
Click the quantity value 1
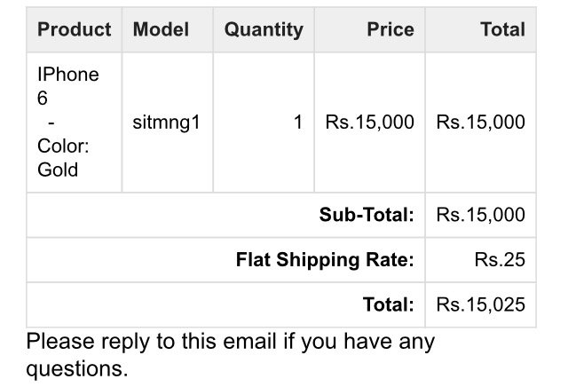point(299,122)
